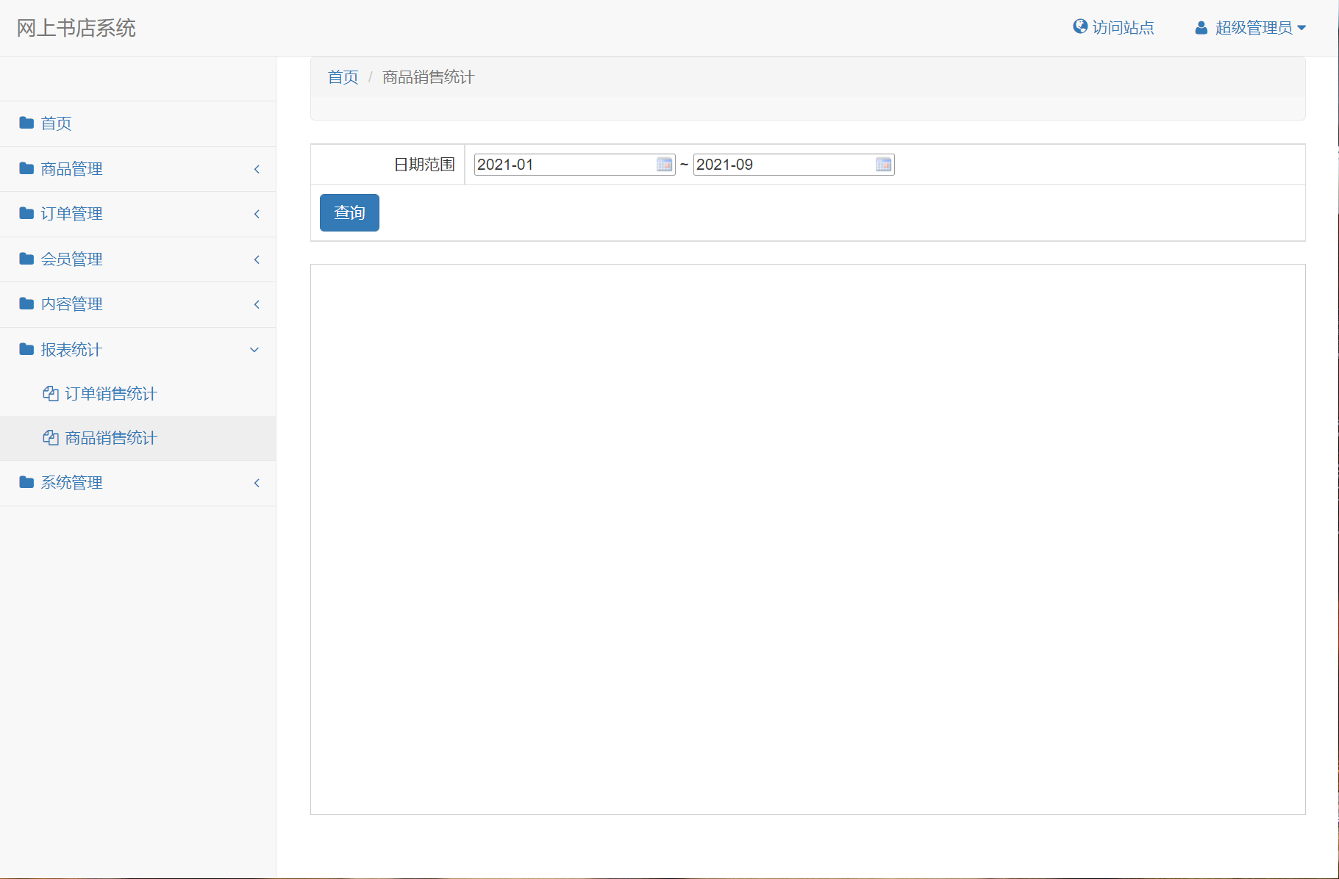Focus the start date field showing 2021-01
The image size is (1339, 879).
point(574,165)
